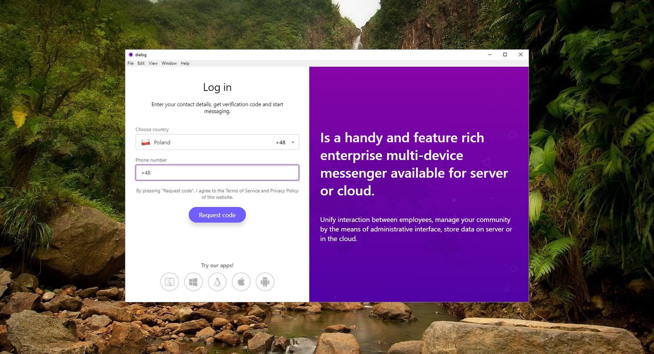The height and width of the screenshot is (354, 654).
Task: Focus the Phone number input field
Action: 217,172
